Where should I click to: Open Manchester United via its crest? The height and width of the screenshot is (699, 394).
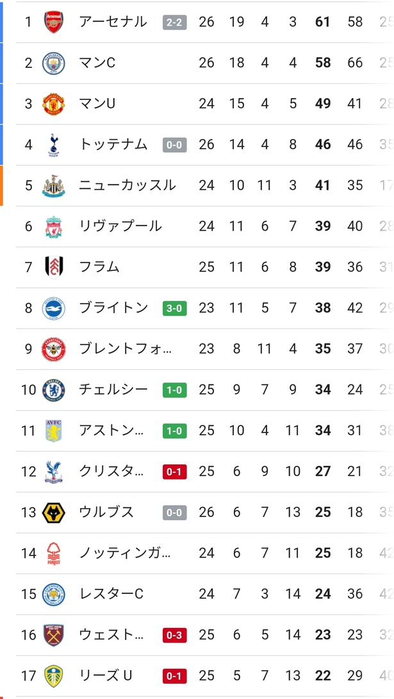click(53, 103)
